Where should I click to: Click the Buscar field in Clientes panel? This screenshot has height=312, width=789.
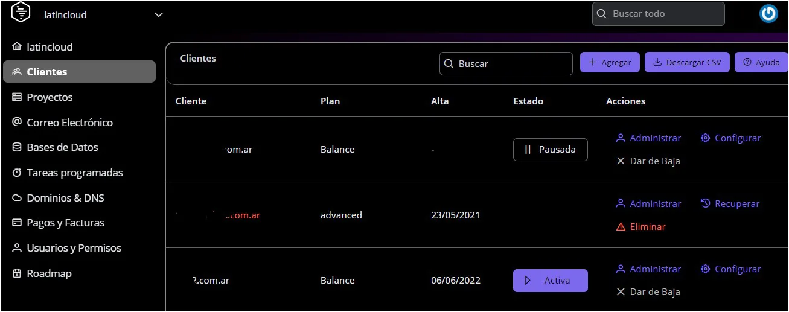coord(506,64)
